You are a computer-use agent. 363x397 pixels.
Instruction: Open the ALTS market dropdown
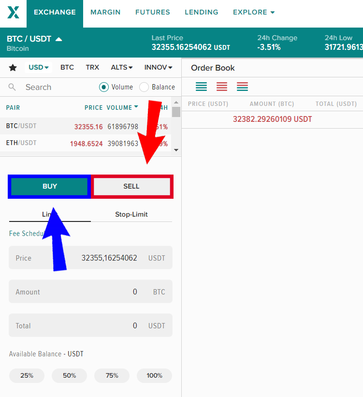coord(122,67)
